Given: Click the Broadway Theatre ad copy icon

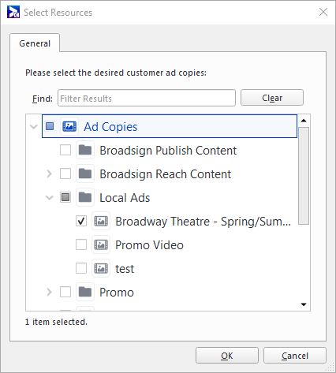Looking at the screenshot, I should click(101, 221).
